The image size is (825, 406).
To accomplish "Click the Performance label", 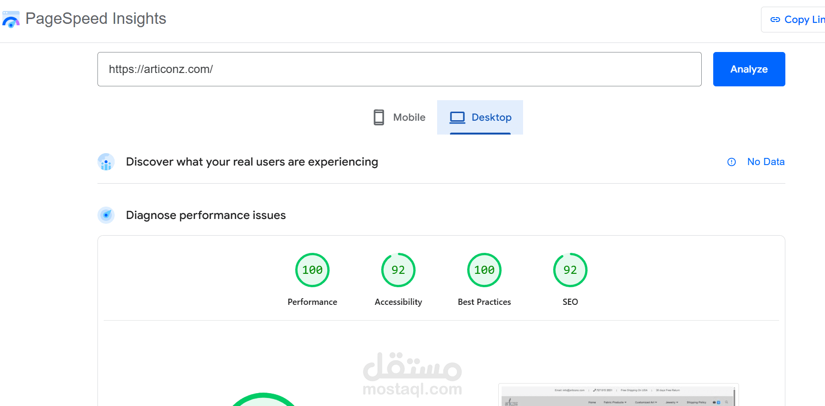I will [312, 302].
